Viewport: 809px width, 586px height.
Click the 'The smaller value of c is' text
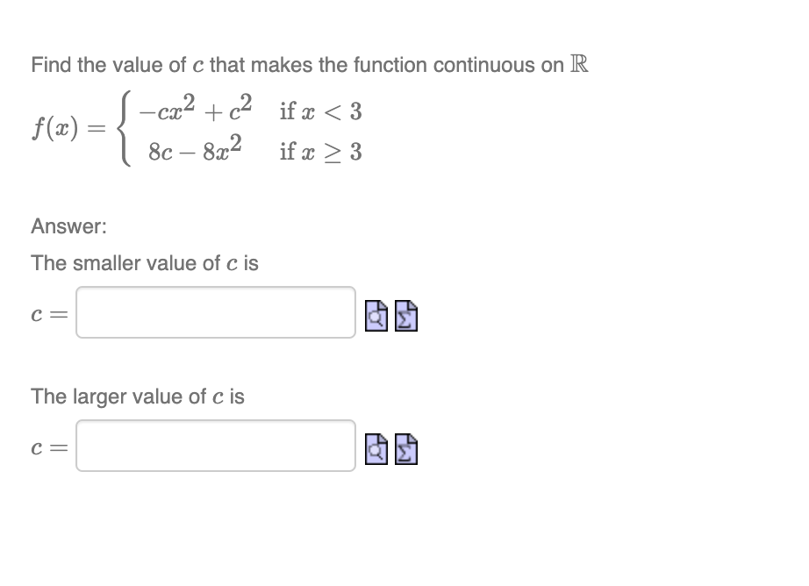pyautogui.click(x=144, y=262)
